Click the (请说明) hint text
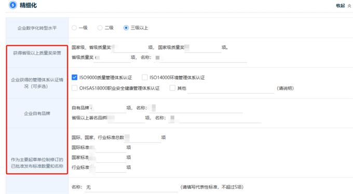 (x=285, y=88)
